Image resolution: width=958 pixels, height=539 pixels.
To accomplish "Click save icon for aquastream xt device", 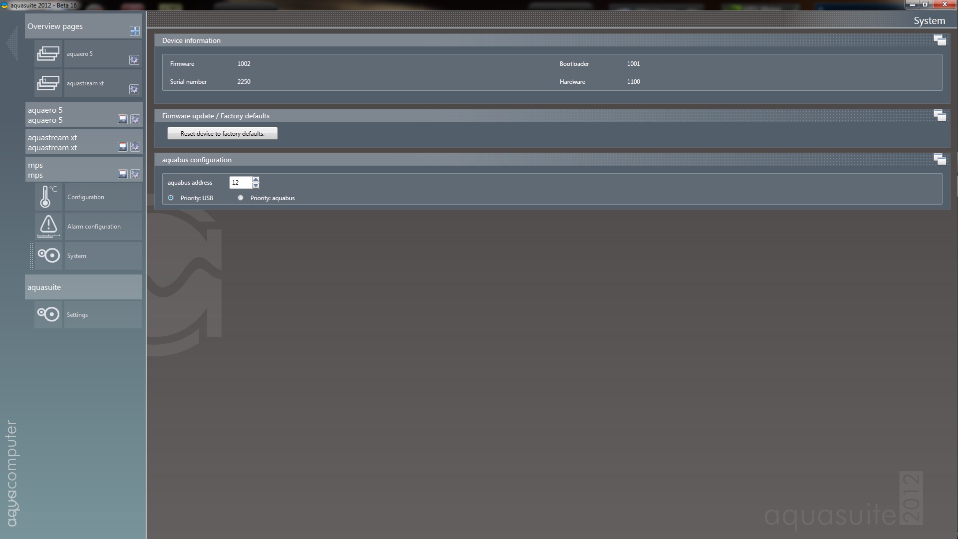I will click(x=122, y=147).
